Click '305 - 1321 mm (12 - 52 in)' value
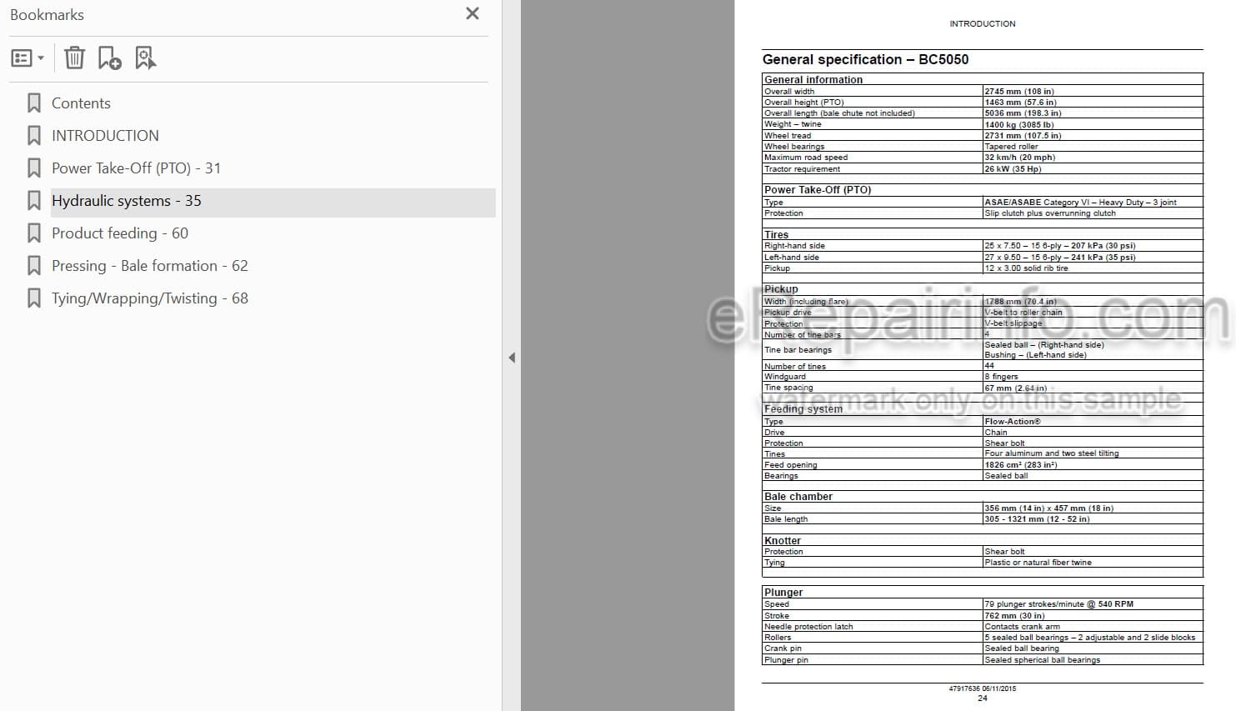Viewport: 1236px width, 711px height. 1037,519
